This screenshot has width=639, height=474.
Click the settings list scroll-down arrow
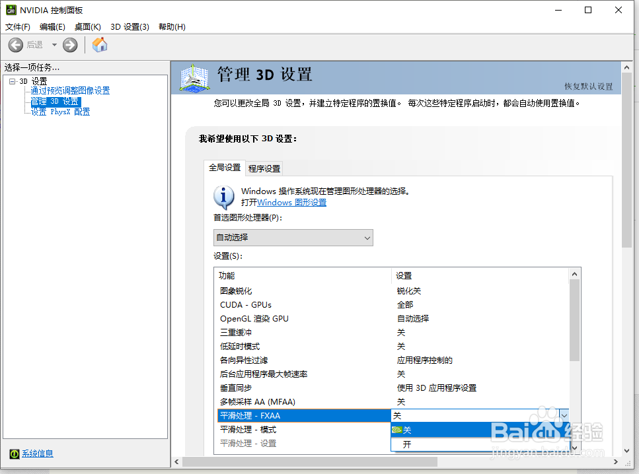tap(575, 448)
